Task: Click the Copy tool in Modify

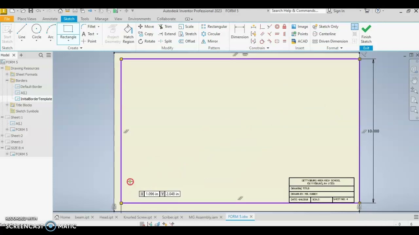Action: click(x=146, y=34)
